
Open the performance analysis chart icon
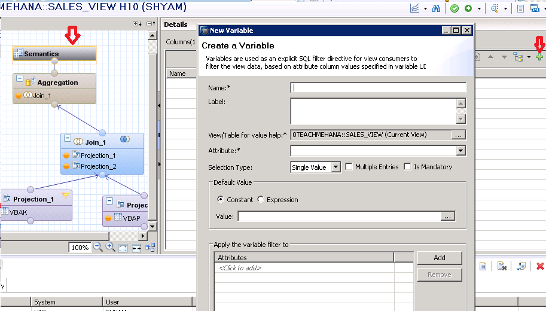414,8
